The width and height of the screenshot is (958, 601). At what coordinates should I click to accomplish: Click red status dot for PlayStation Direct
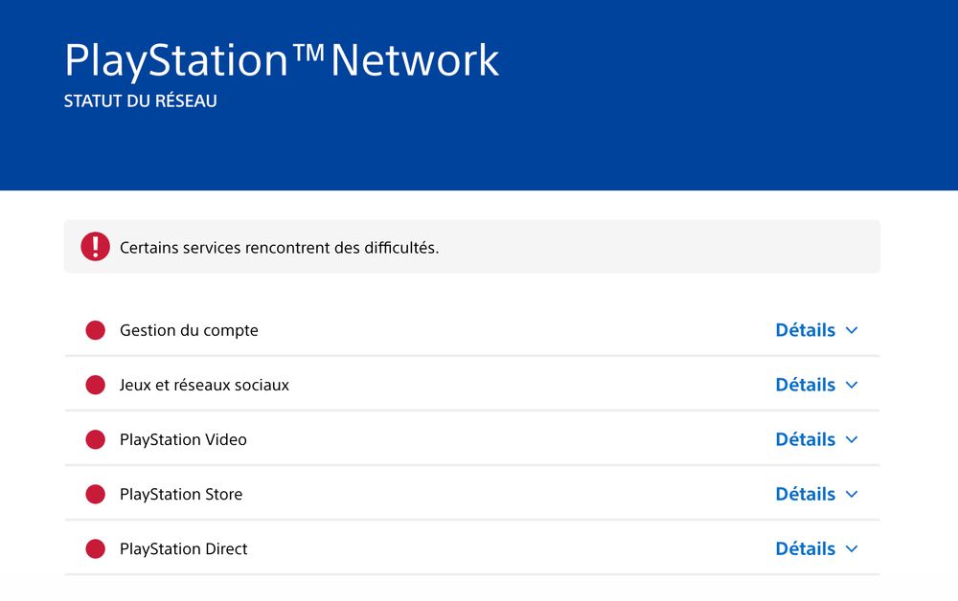(x=95, y=548)
